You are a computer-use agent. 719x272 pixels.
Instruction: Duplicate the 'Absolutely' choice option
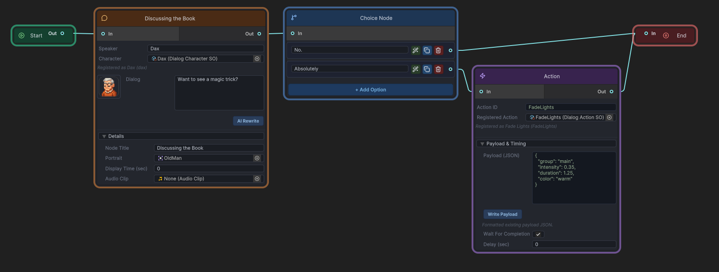coord(427,69)
